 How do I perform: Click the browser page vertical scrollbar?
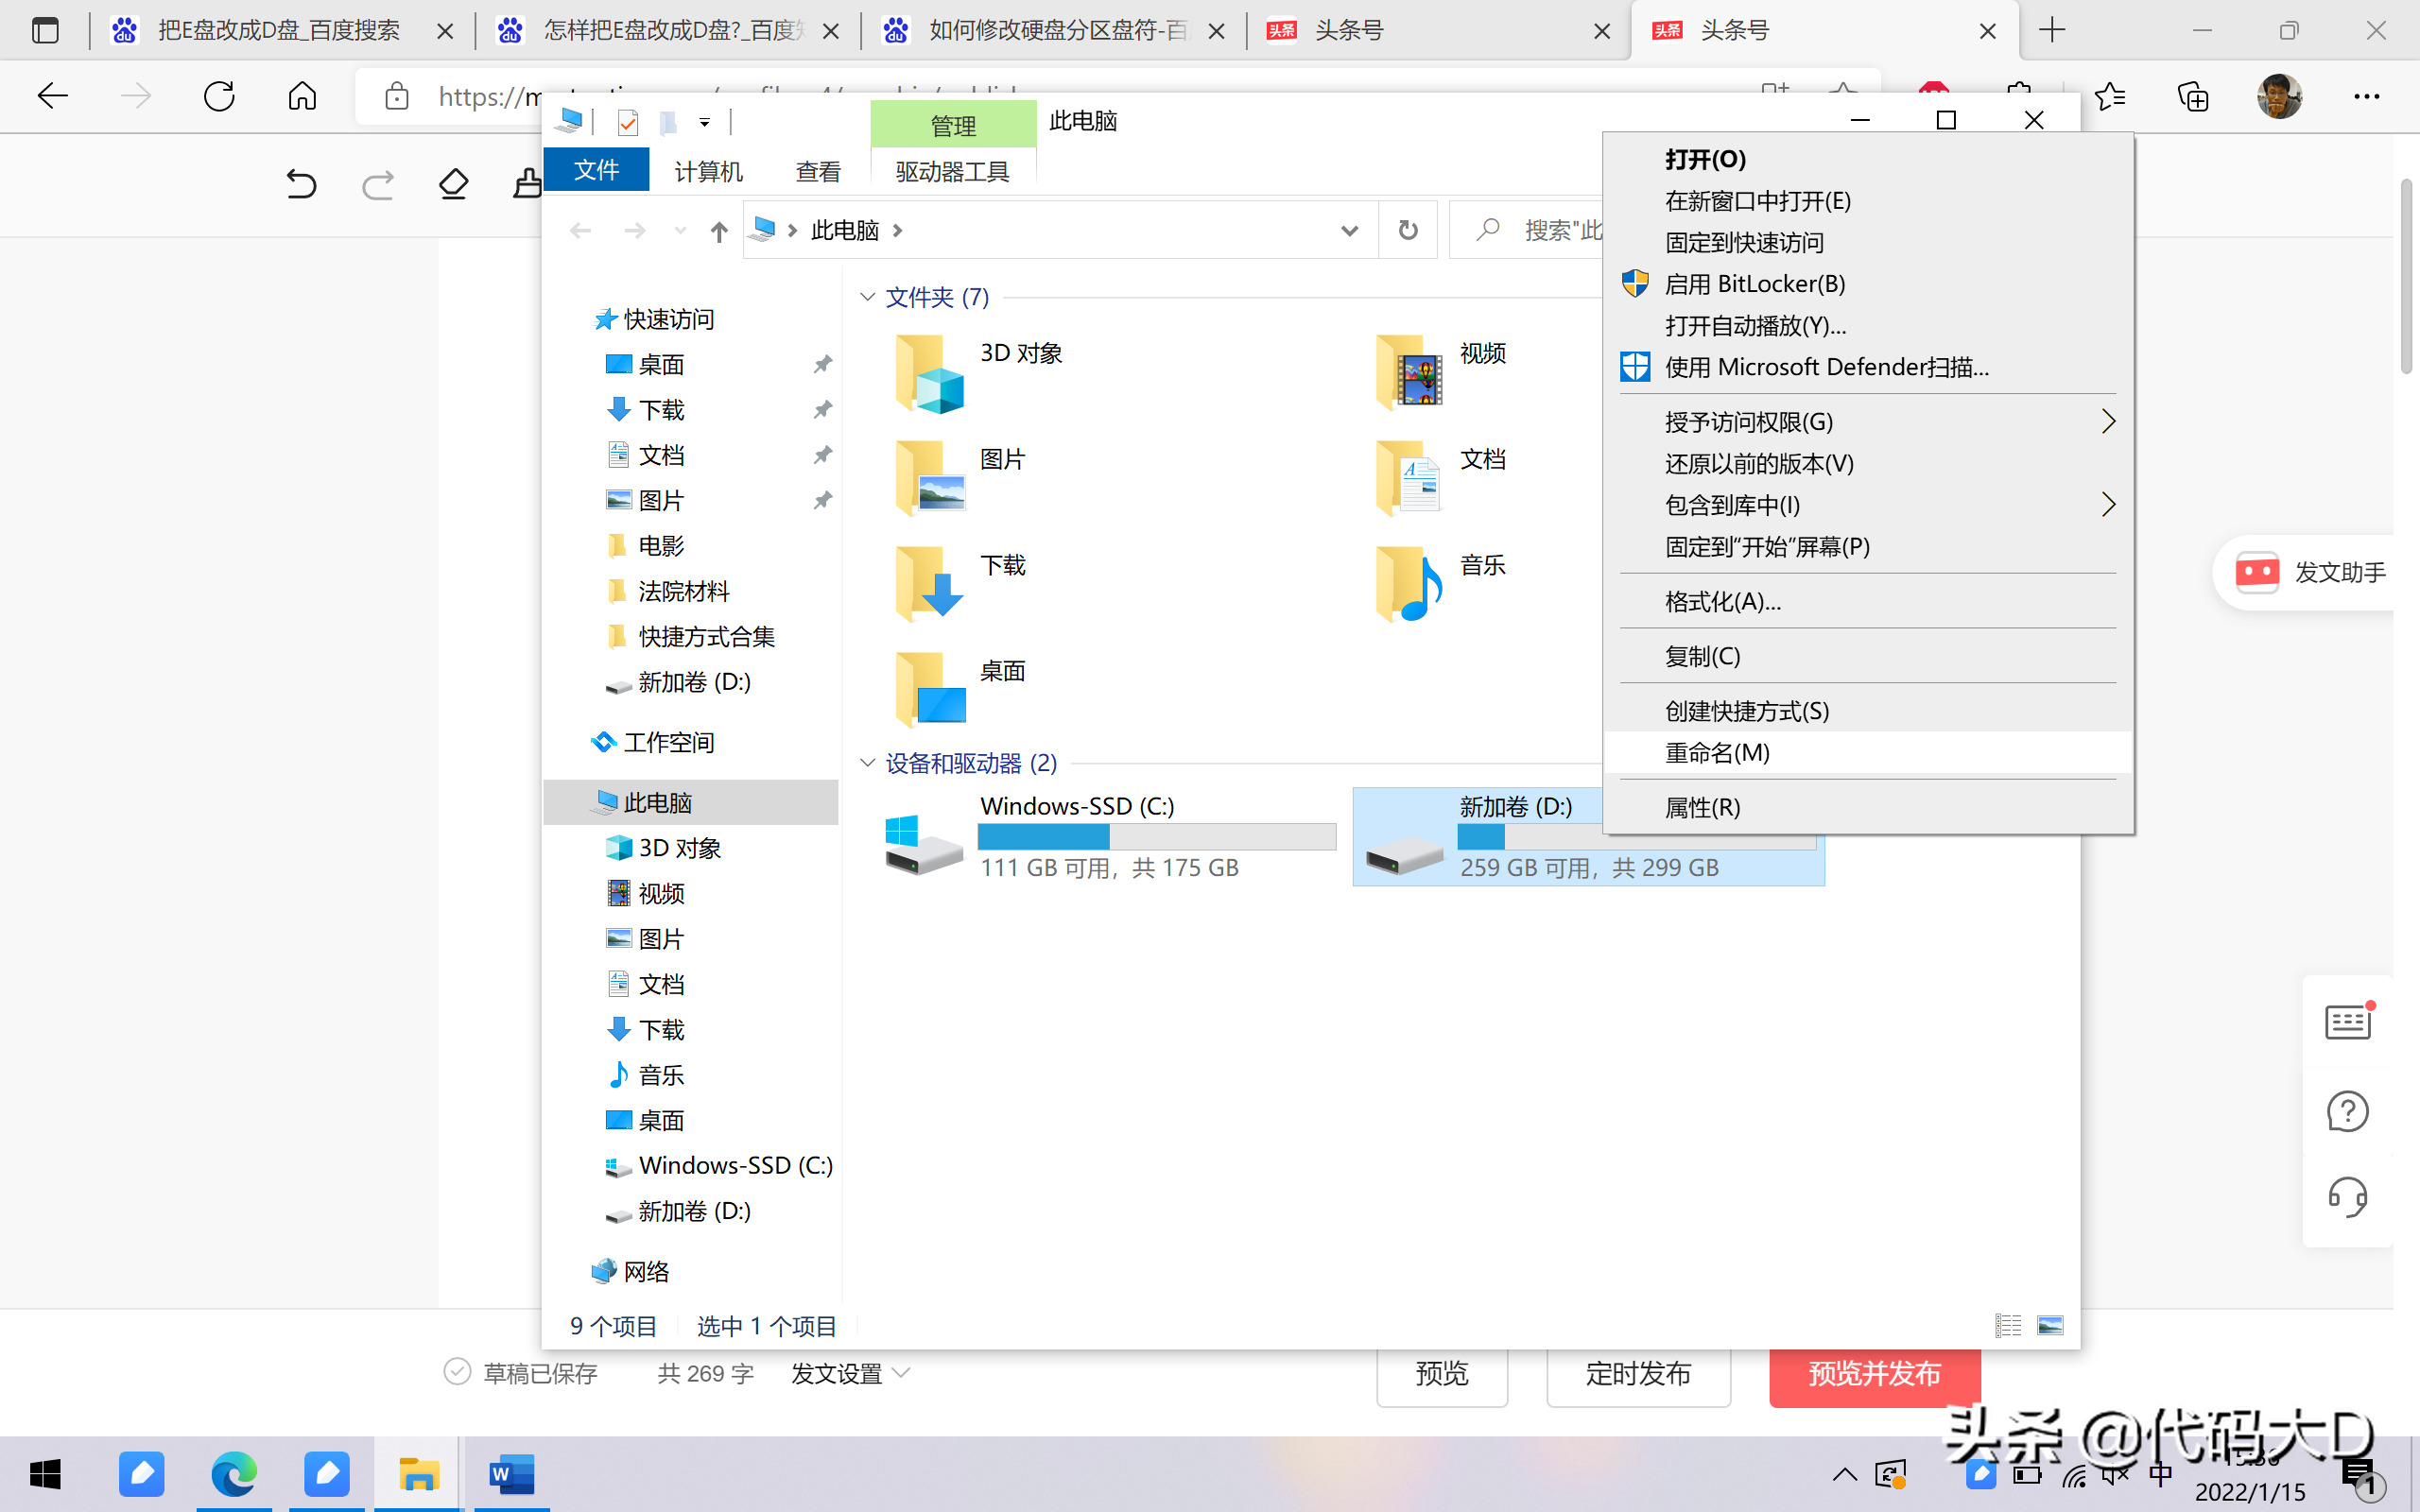click(x=2407, y=277)
